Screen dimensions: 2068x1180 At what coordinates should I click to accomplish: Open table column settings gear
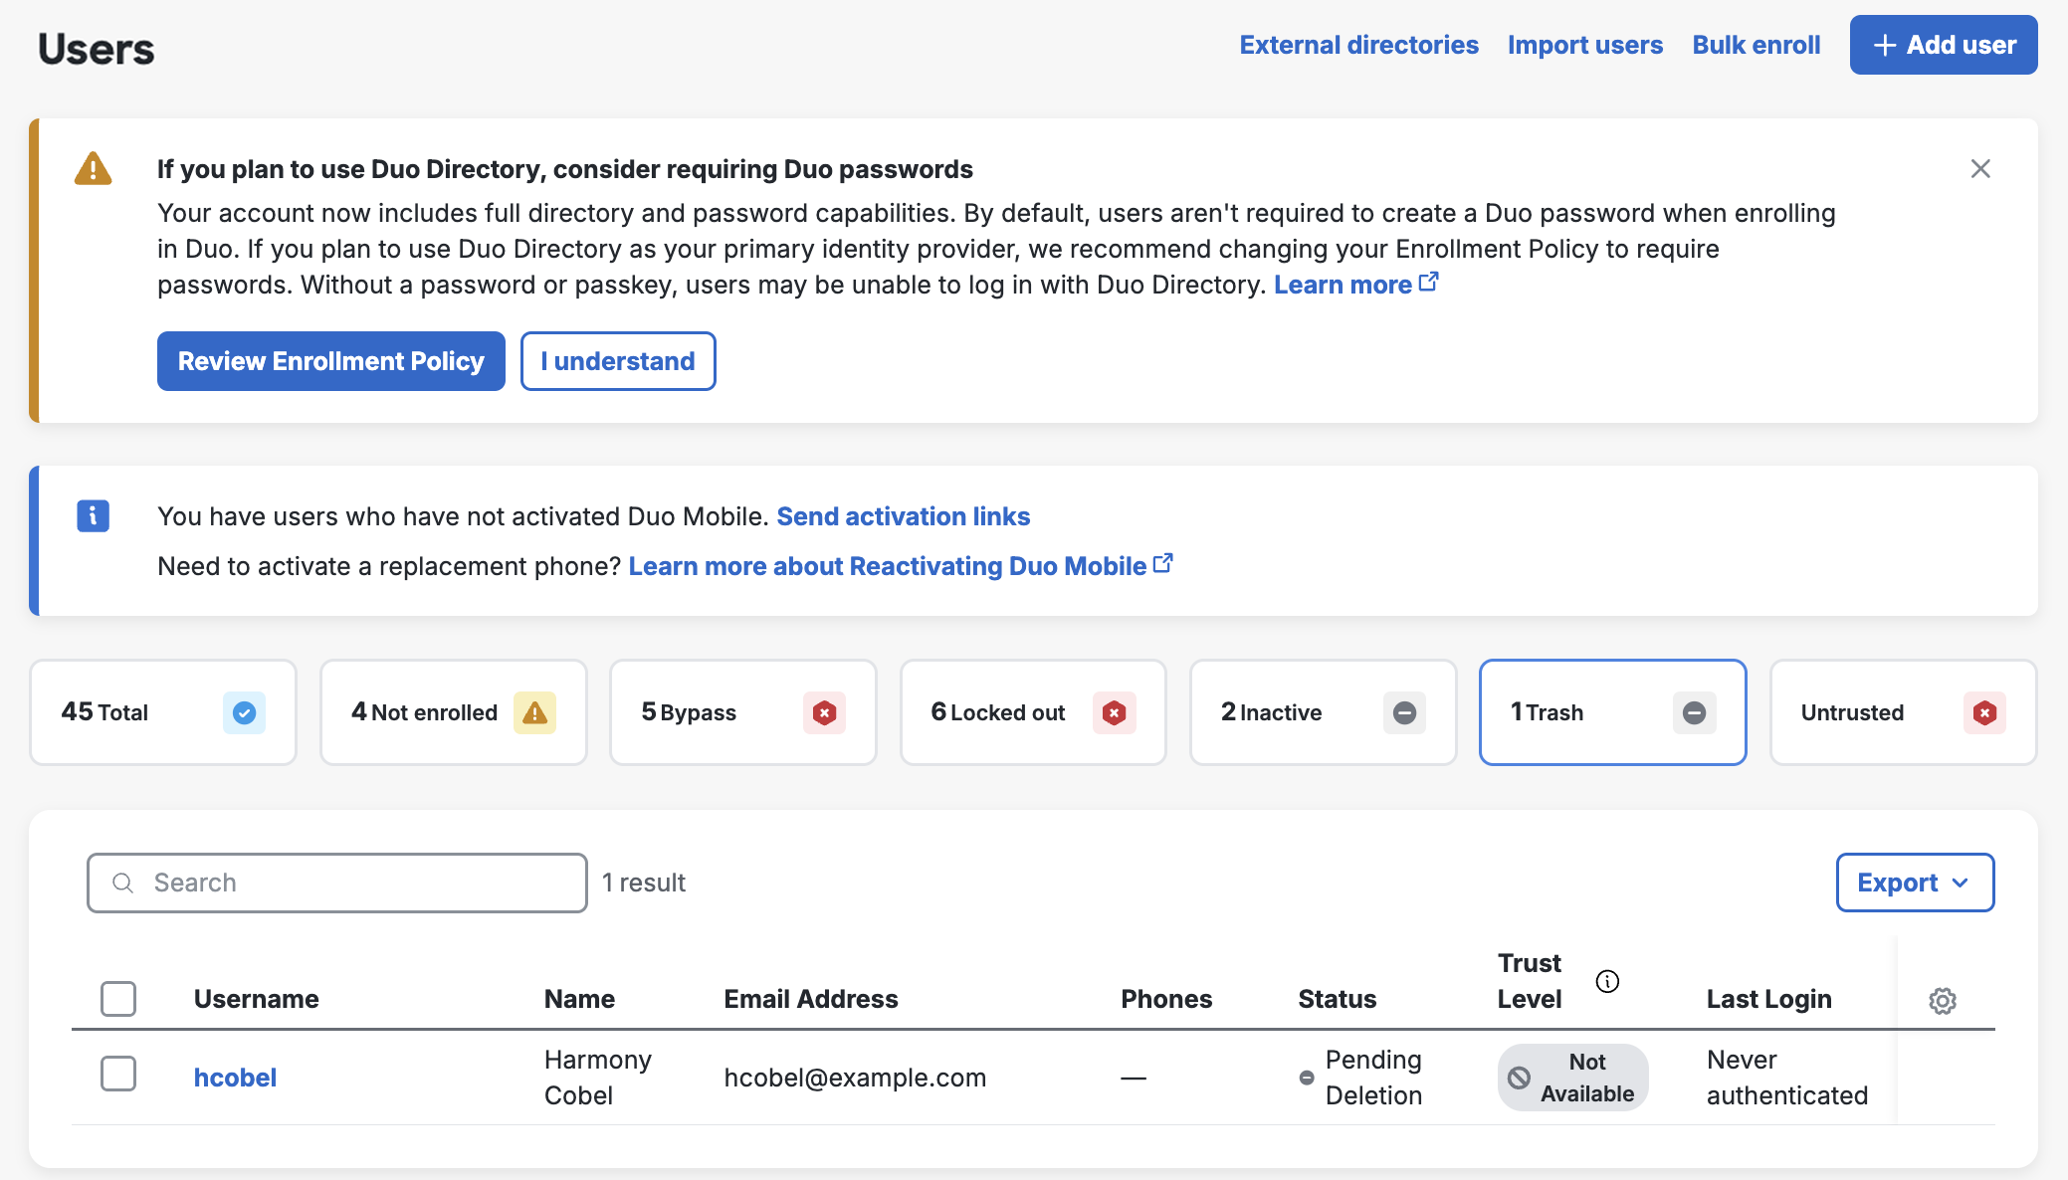point(1943,1000)
